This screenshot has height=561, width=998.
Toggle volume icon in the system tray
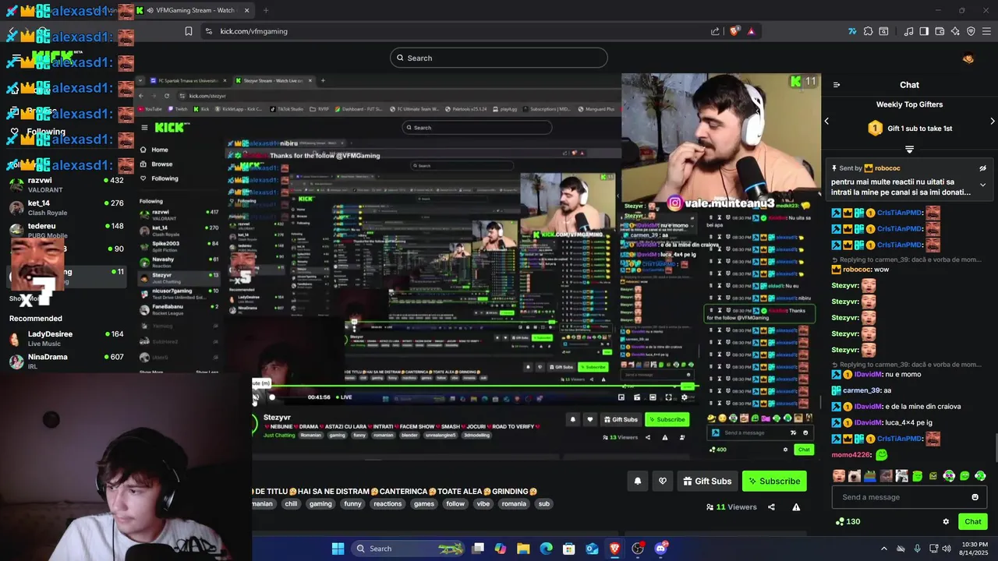click(947, 549)
